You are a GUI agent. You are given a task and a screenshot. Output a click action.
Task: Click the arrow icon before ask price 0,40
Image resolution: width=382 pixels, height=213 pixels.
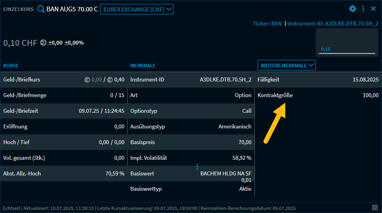pos(110,80)
